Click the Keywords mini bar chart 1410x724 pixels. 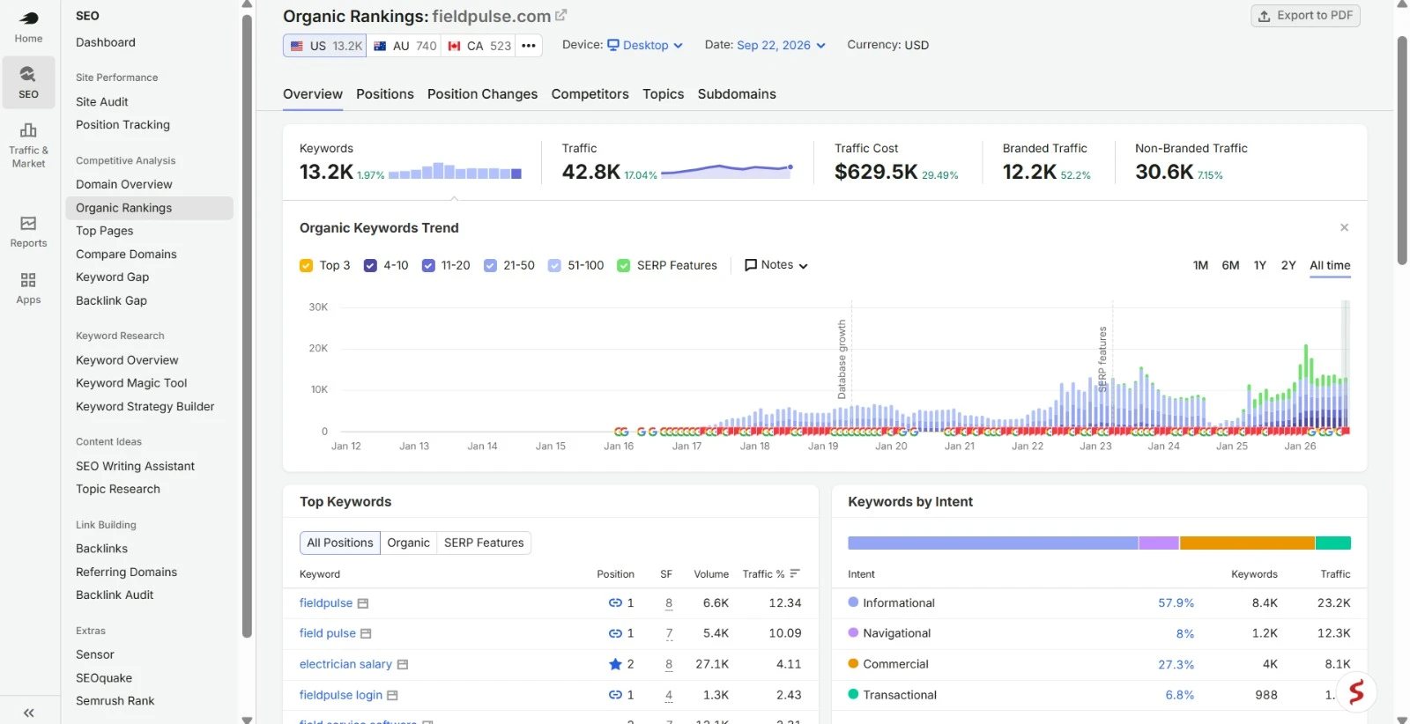click(455, 171)
